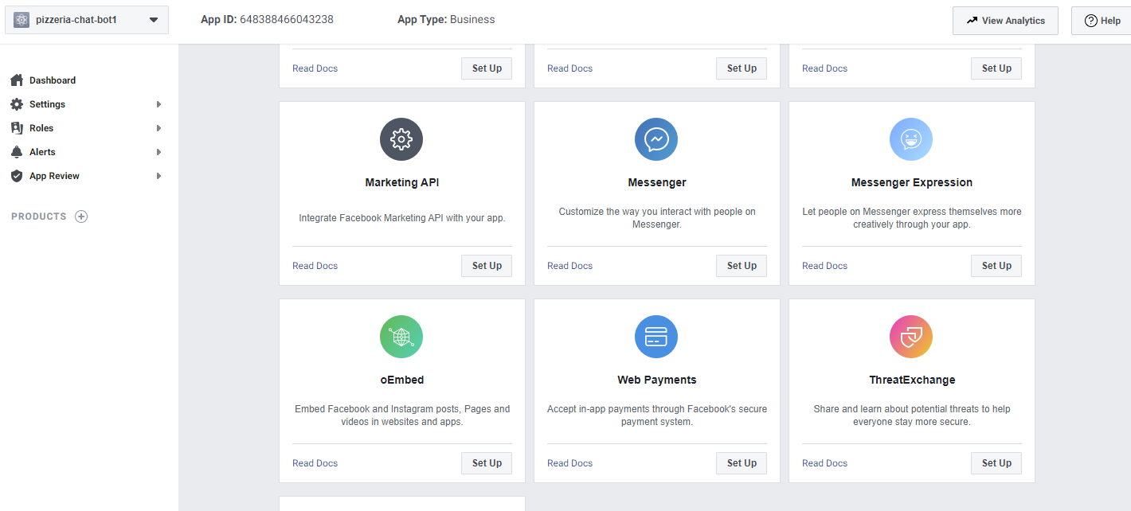Click the Web Payments card title
This screenshot has height=511, width=1131.
tap(657, 380)
